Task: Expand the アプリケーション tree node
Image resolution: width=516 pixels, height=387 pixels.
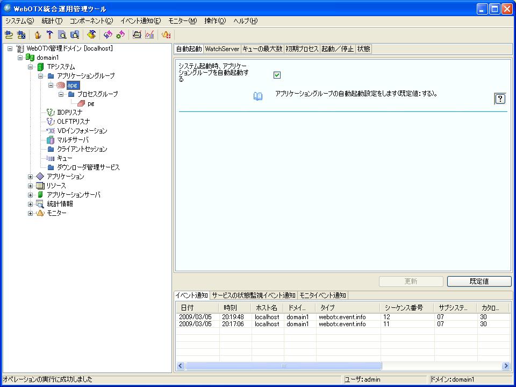Action: click(31, 177)
